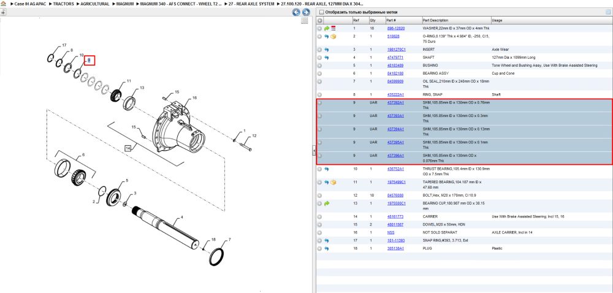This screenshot has height=293, width=613.
Task: Select callout 16 housing label in diagram
Action: tap(194, 97)
